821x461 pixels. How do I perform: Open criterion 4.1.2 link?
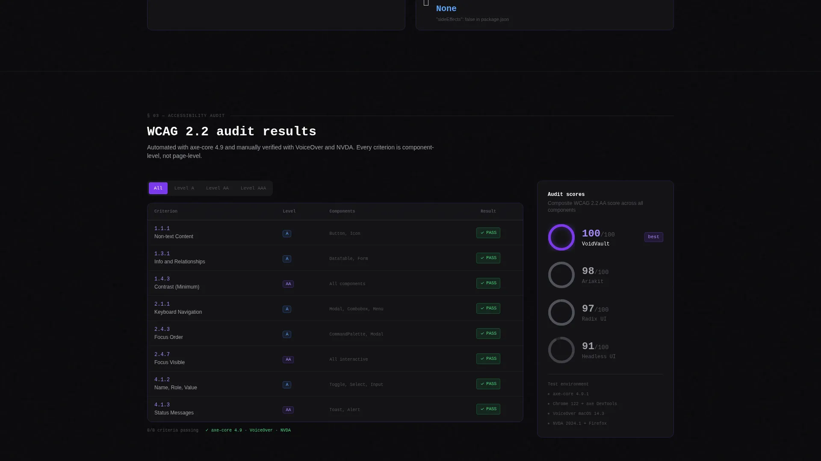[162, 380]
